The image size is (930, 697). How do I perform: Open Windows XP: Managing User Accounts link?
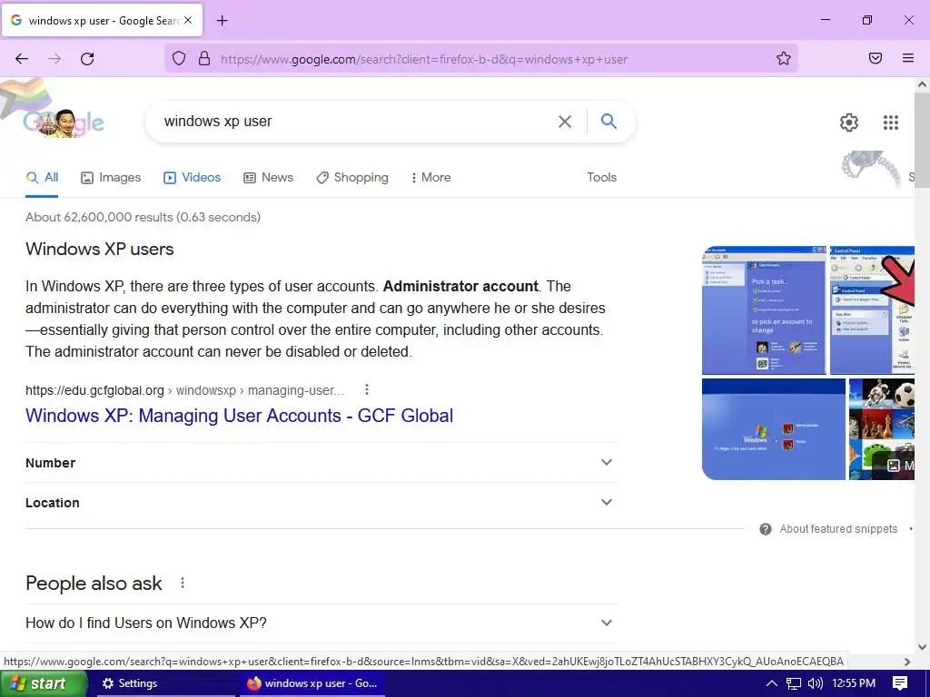coord(239,416)
